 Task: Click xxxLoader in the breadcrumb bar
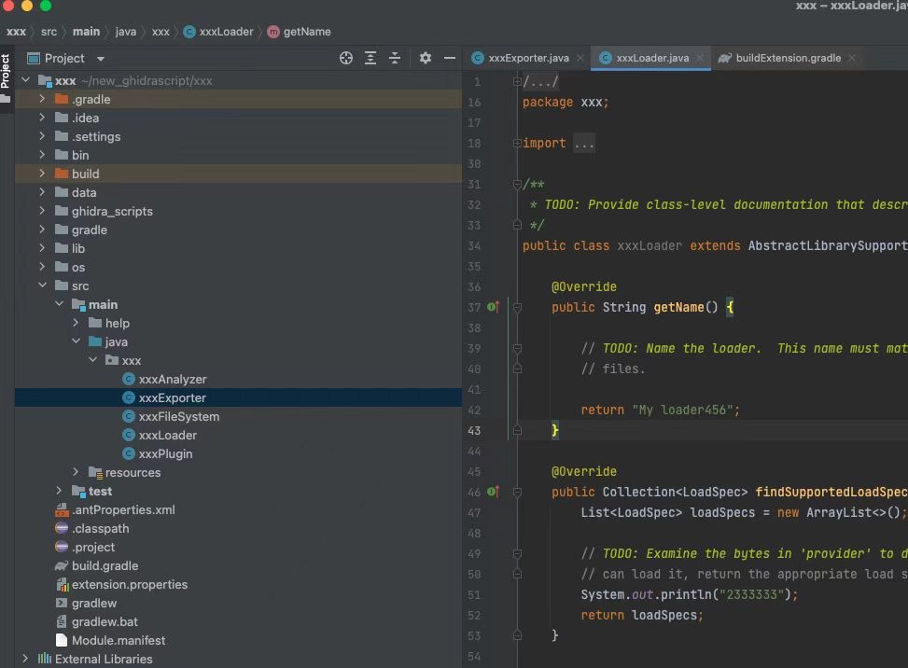coord(226,32)
